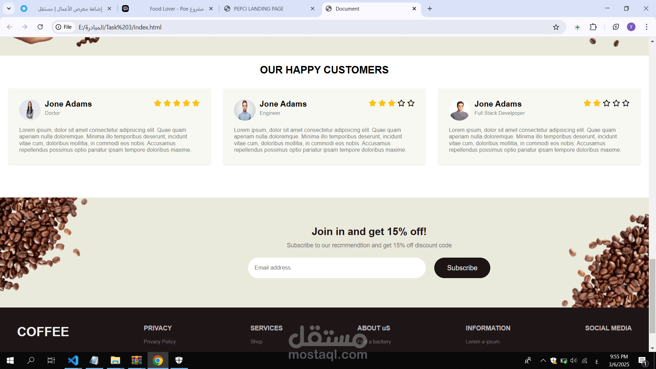The height and width of the screenshot is (369, 656).
Task: Switch to PEPCI LANDING PAGE tab
Action: [259, 9]
